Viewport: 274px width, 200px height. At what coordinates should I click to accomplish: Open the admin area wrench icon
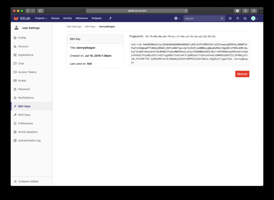[x=110, y=18]
